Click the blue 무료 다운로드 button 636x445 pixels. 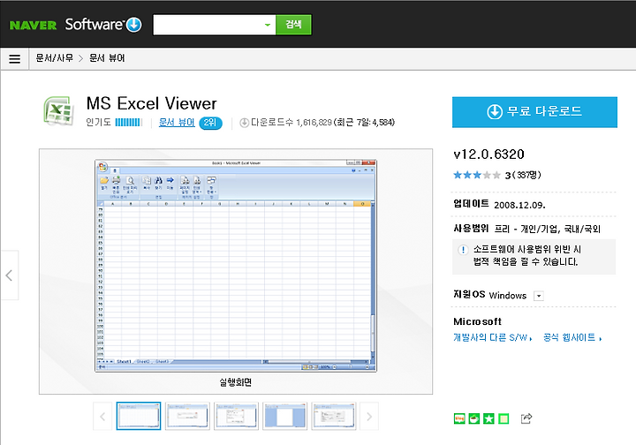pos(534,112)
